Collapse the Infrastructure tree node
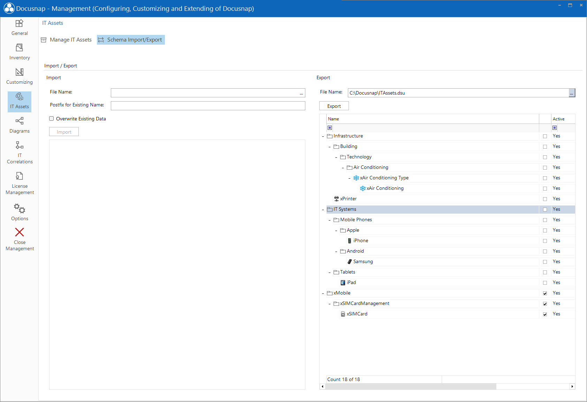 323,136
